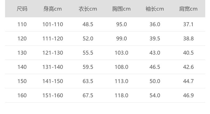Click the 胸围cm column header
This screenshot has height=114, width=210.
coord(121,9)
